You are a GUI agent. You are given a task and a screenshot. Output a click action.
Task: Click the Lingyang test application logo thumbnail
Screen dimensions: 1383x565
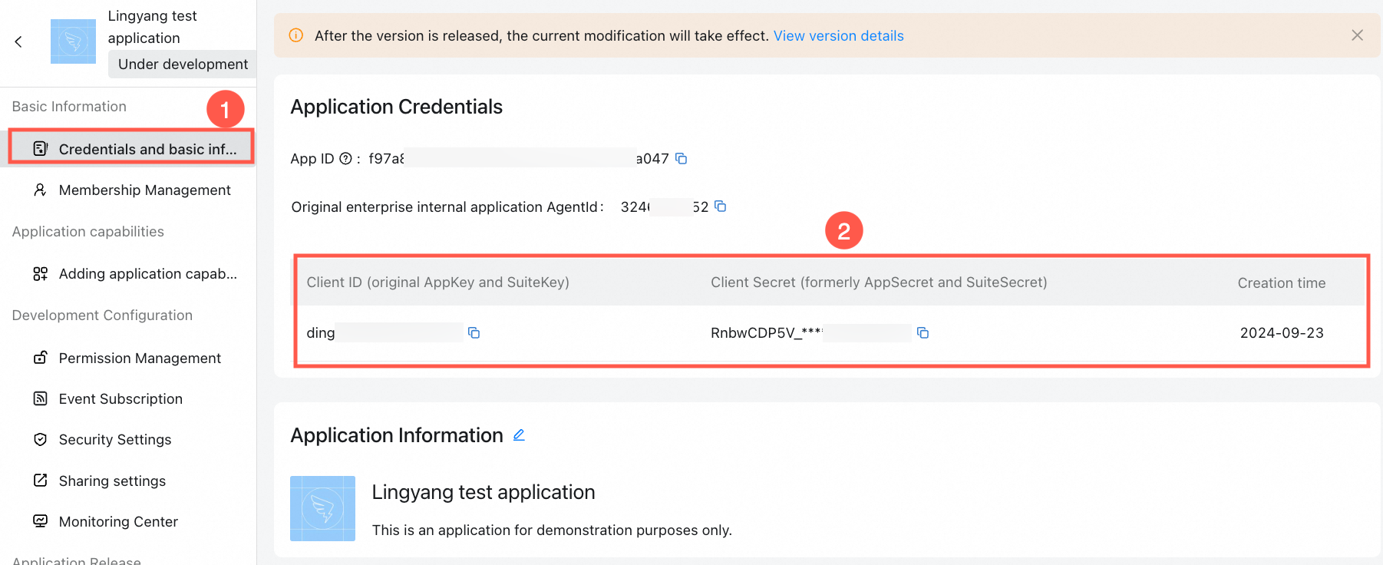click(74, 41)
